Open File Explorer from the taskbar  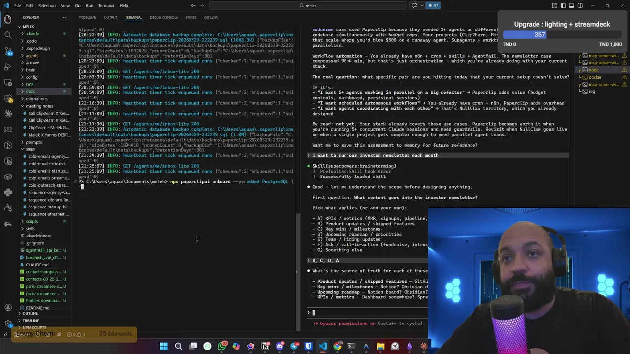380,346
